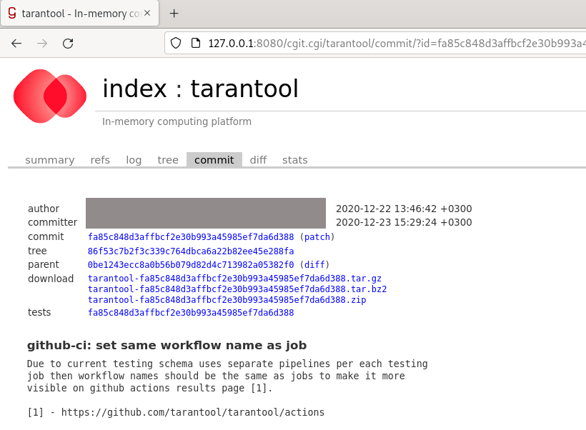Viewport: 586px width, 430px height.
Task: Click the tarantool logo image
Action: coord(50,96)
